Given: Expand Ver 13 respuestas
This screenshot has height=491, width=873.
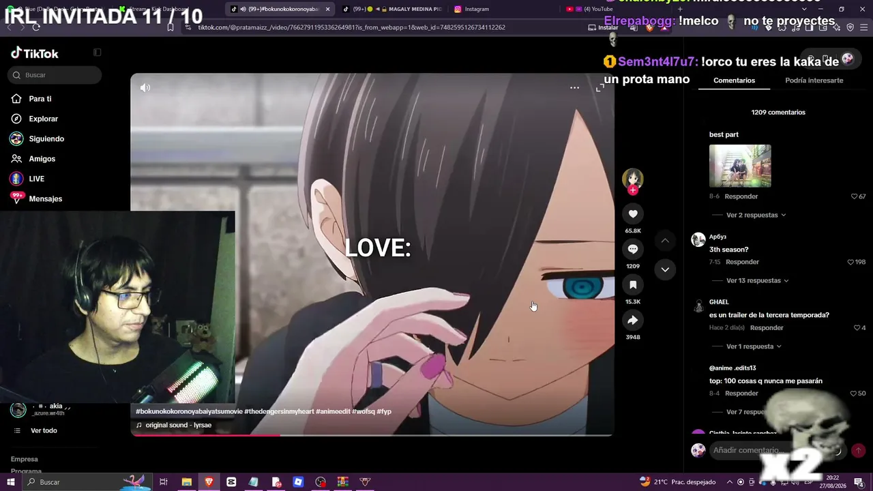Looking at the screenshot, I should point(757,280).
